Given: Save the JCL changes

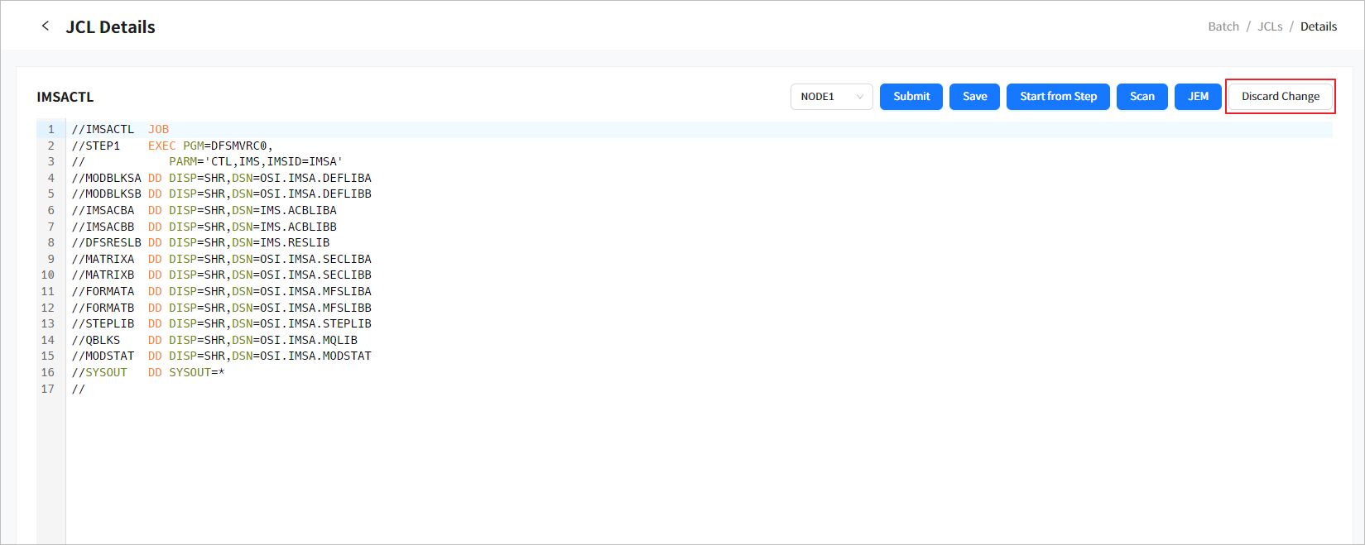Looking at the screenshot, I should [974, 97].
